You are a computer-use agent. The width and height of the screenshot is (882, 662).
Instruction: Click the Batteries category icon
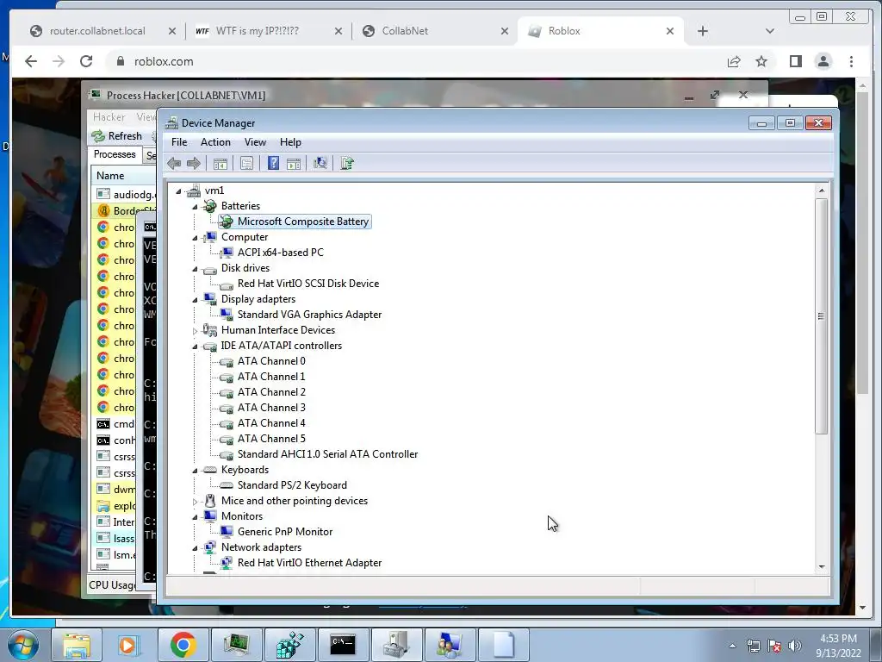210,205
